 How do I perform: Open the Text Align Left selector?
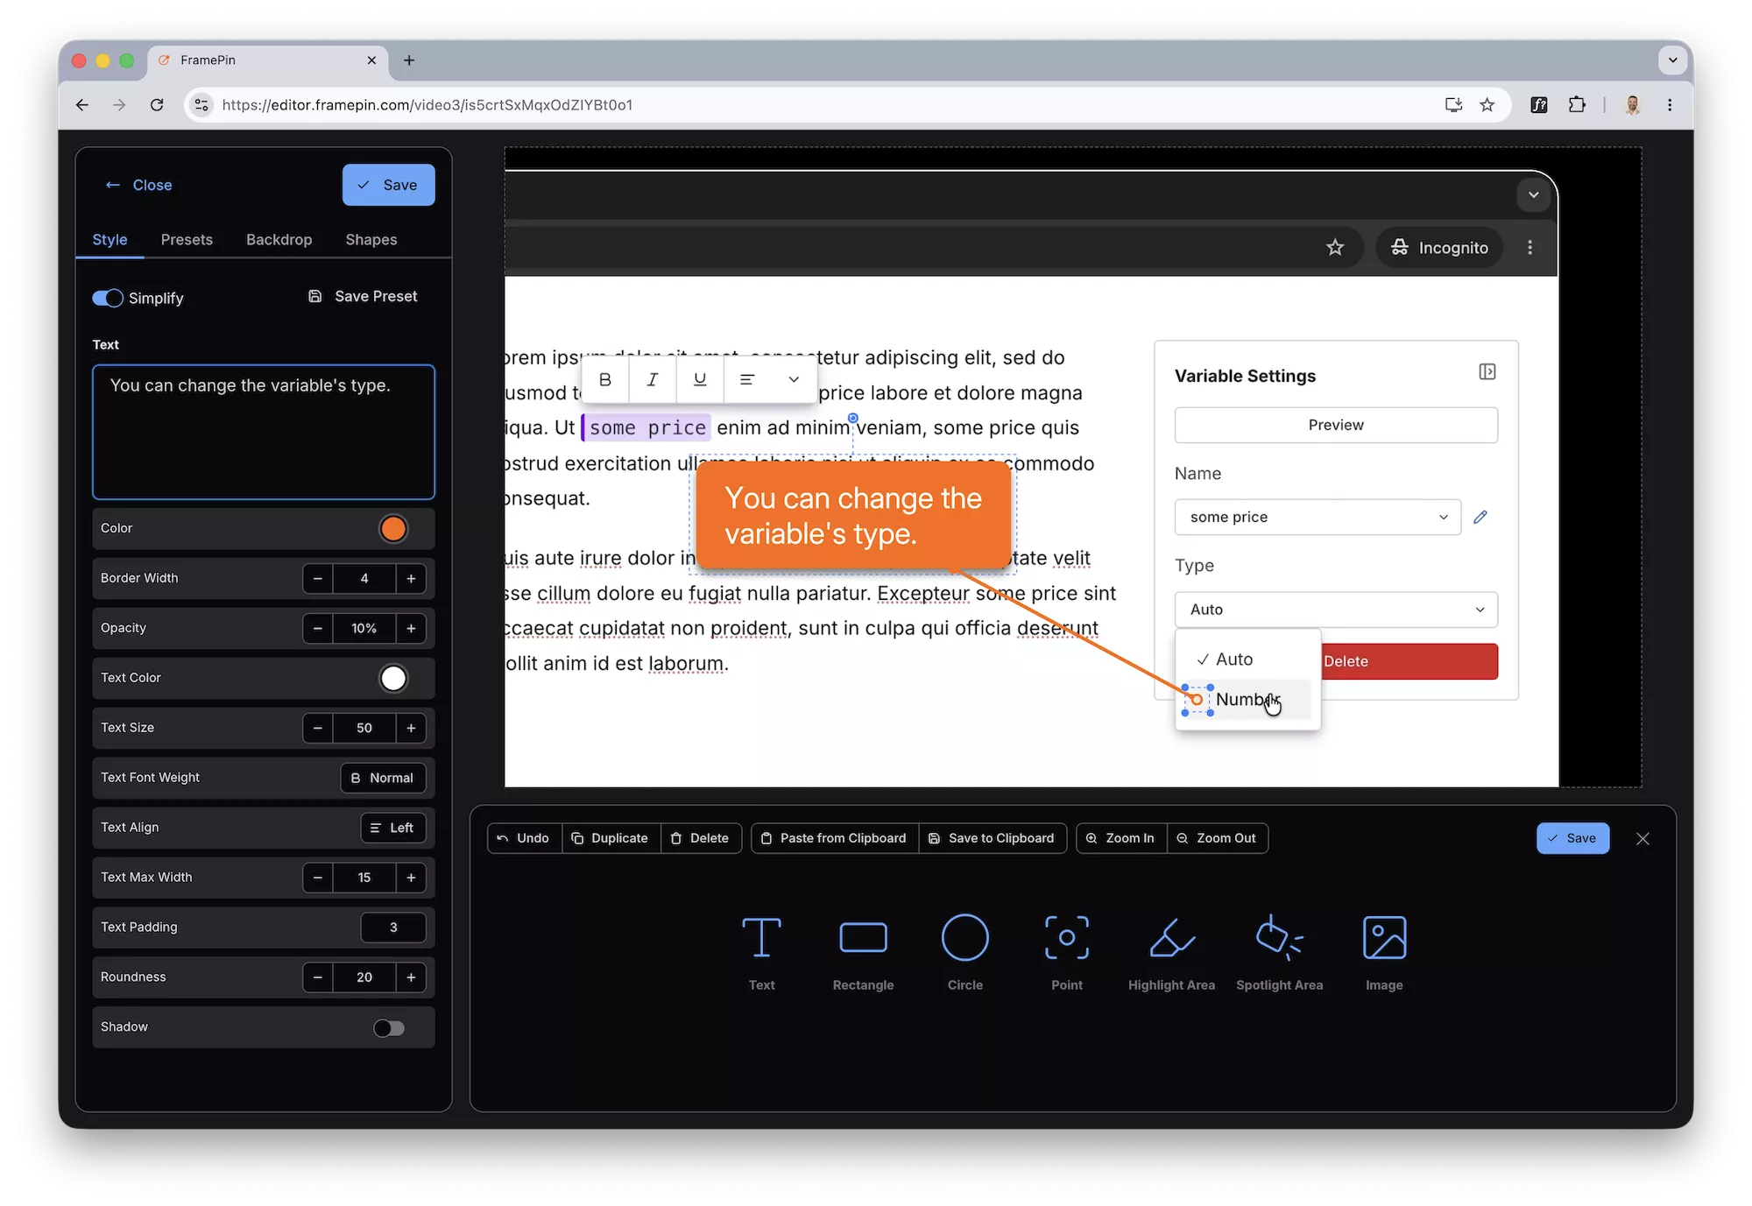tap(392, 828)
